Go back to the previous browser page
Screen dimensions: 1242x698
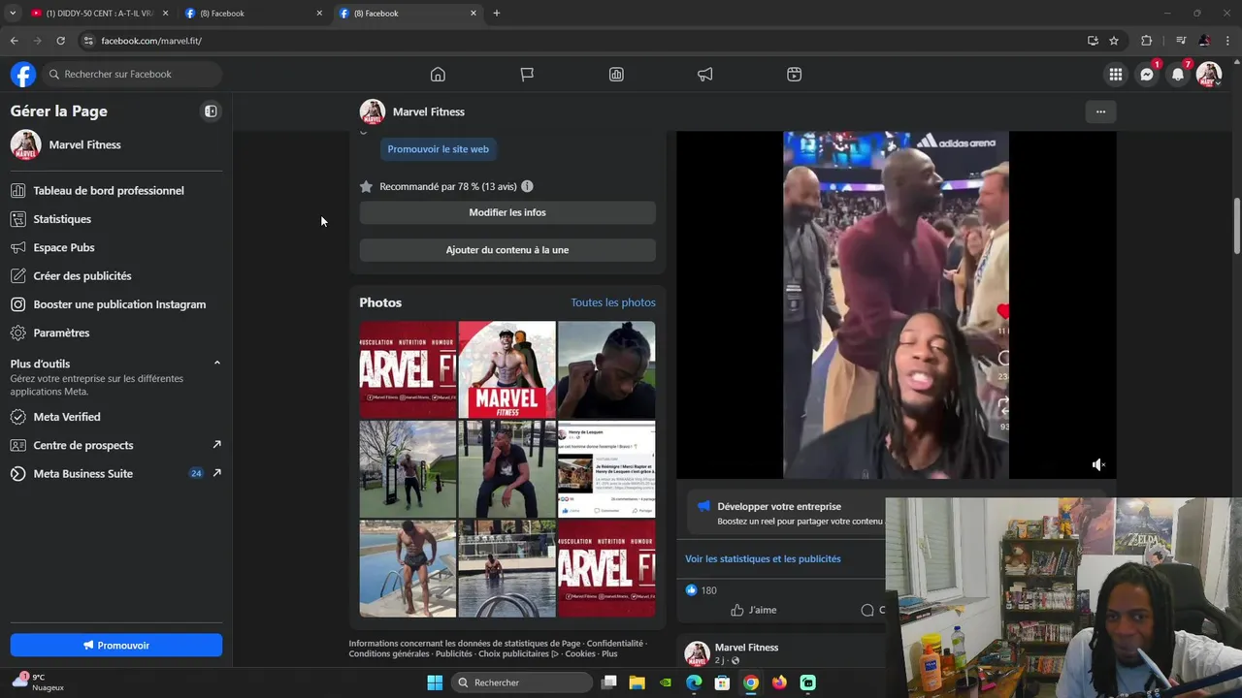click(x=14, y=41)
